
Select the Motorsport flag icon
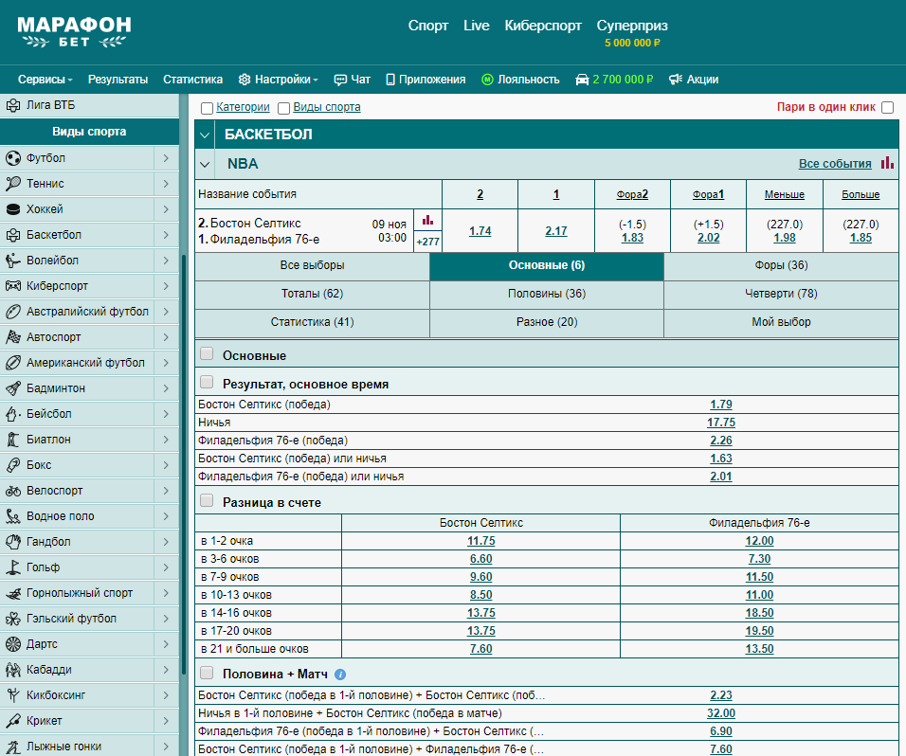click(12, 336)
